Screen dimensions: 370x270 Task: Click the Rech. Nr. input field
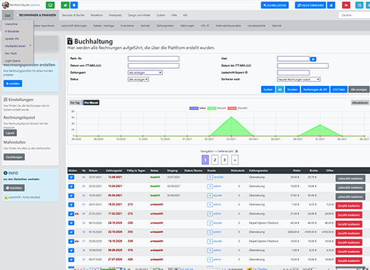154,58
